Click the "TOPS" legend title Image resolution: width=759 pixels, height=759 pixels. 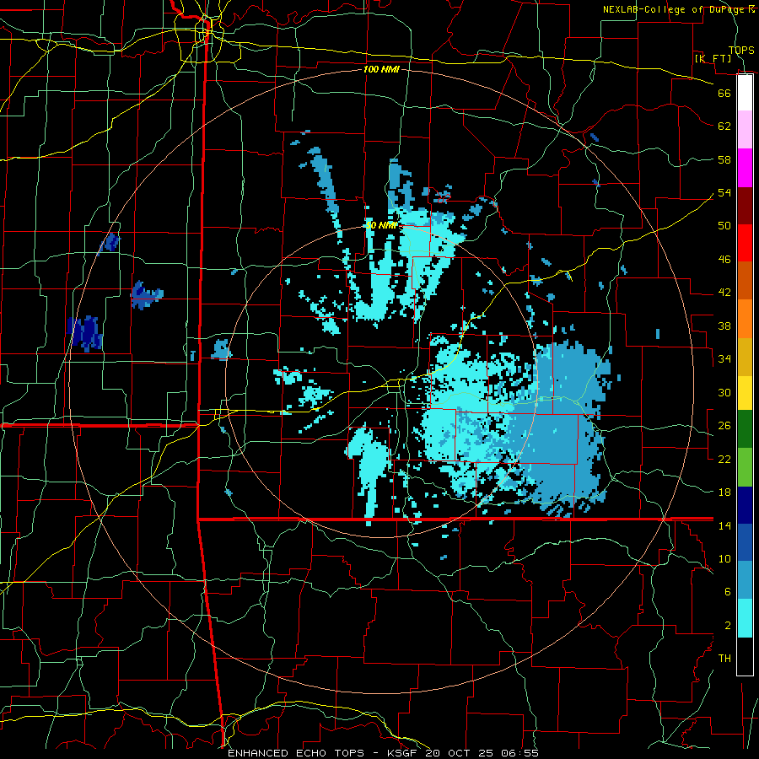tap(741, 51)
